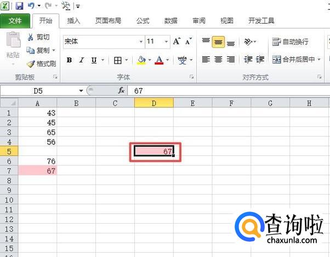Viewport: 330px width, 257px height.
Task: Open the Font Color dropdown arrow
Action: tap(168, 60)
